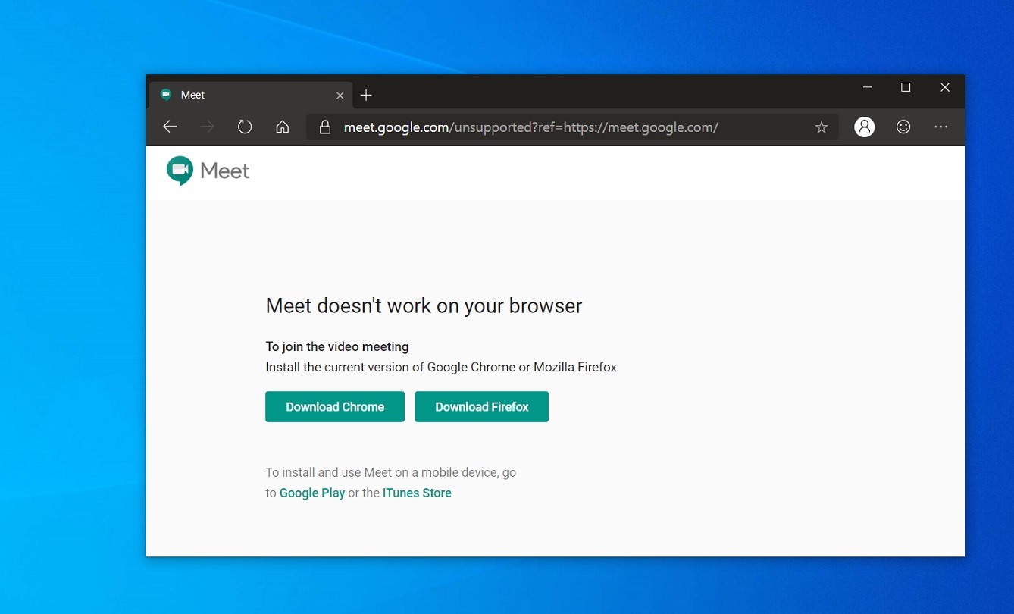Reload the page with the refresh icon
This screenshot has width=1014, height=614.
tap(244, 127)
